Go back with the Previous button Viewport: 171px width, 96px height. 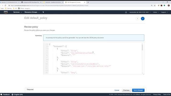point(126,90)
